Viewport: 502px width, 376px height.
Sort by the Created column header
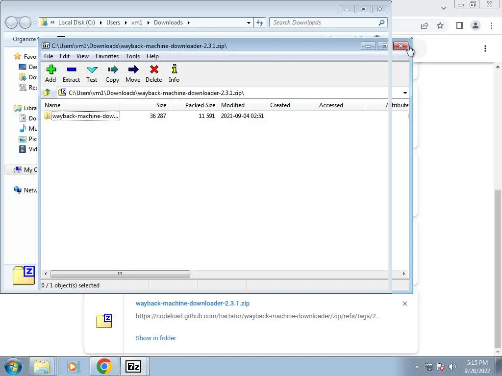point(291,105)
